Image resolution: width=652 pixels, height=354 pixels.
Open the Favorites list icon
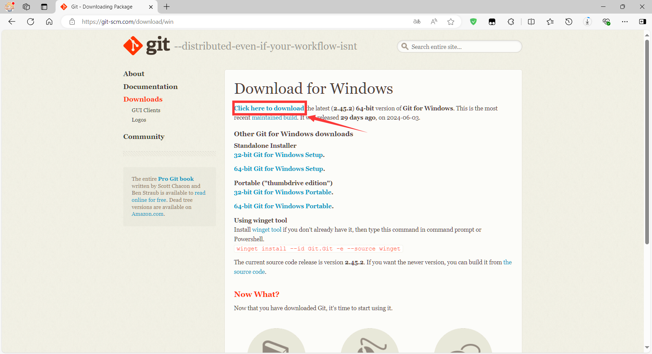point(550,22)
